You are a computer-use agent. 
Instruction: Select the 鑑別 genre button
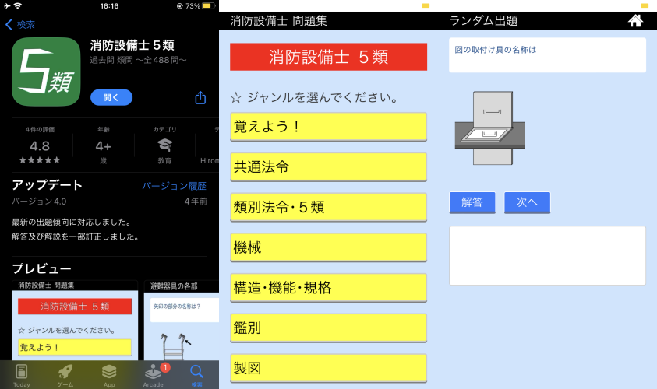328,328
